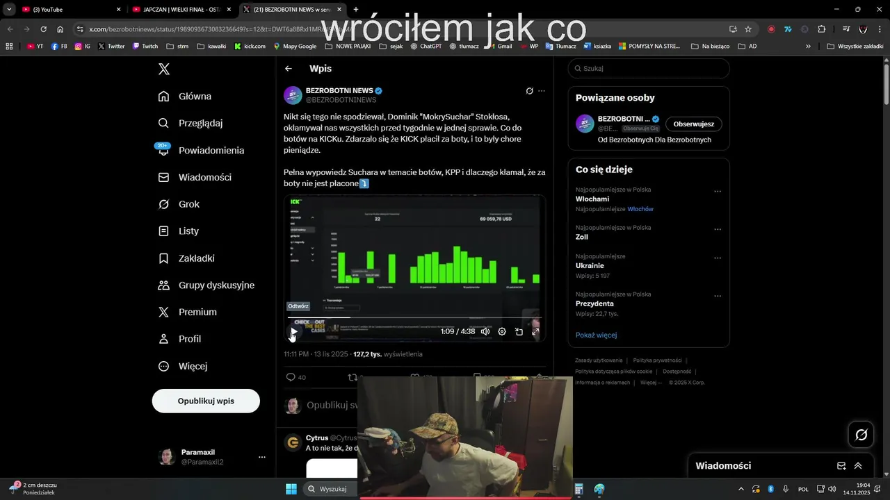
Task: Click the Grupy dyskusyjne people icon
Action: coord(163,285)
